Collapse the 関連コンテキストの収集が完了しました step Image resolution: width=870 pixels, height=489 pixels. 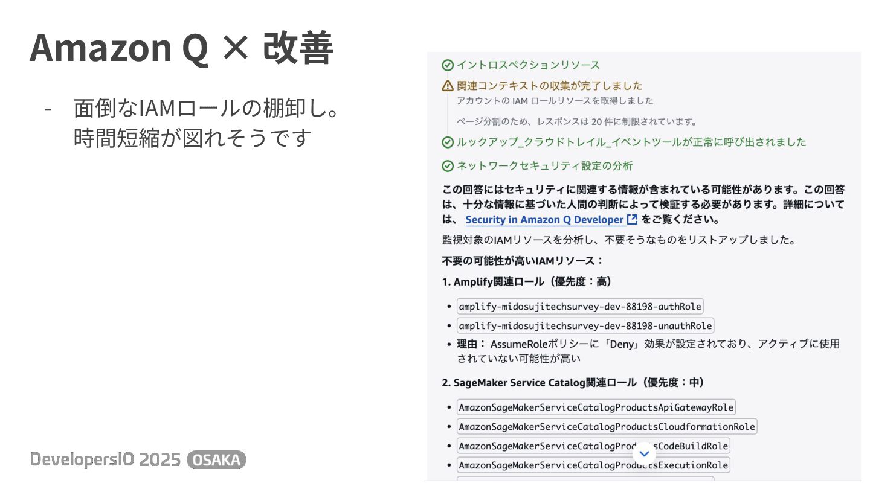click(550, 86)
